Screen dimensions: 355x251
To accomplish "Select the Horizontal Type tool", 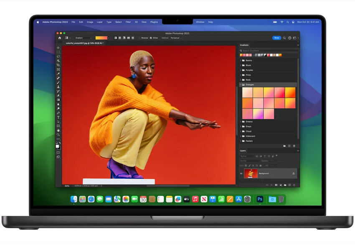I will (x=58, y=117).
